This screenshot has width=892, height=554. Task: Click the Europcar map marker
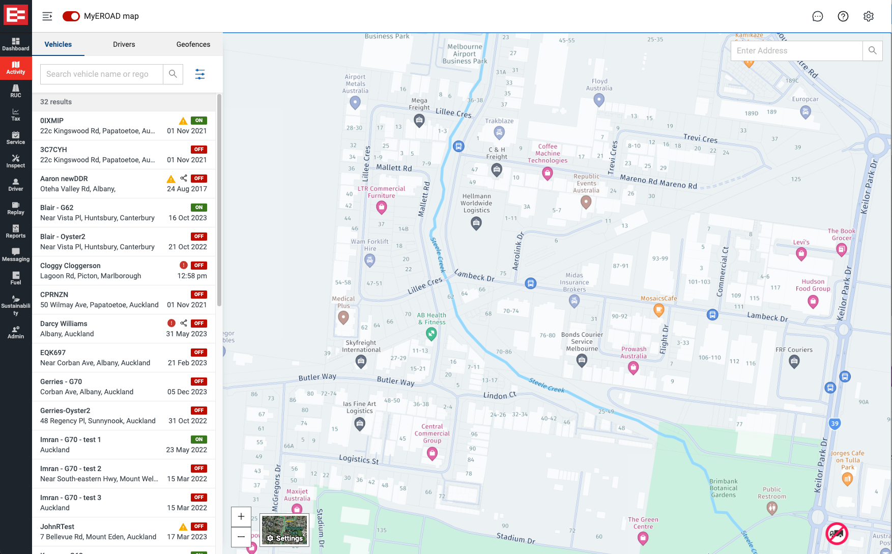click(x=805, y=111)
